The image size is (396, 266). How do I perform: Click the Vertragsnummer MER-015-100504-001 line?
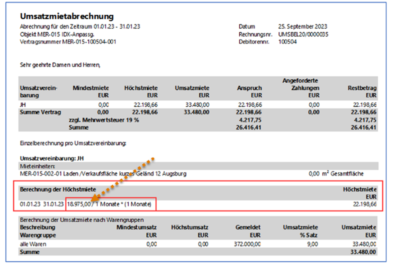tap(68, 42)
